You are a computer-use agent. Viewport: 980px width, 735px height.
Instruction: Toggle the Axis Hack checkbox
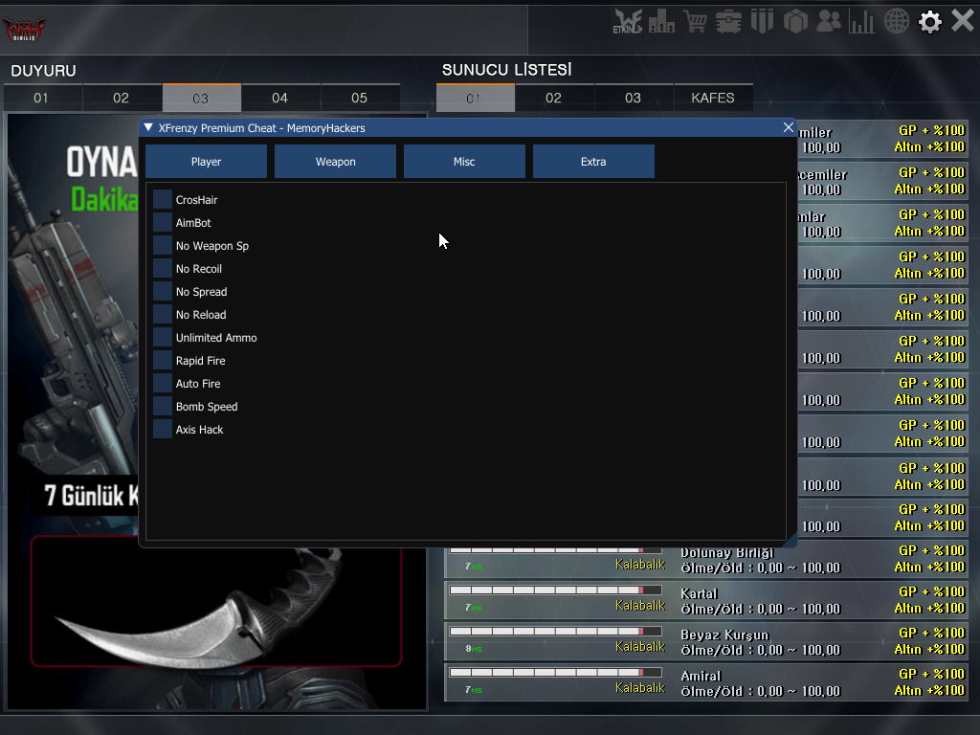coord(163,430)
